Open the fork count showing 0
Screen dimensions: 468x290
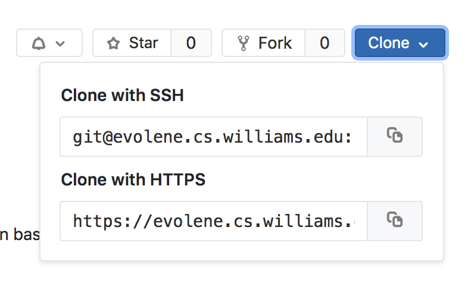tap(325, 43)
